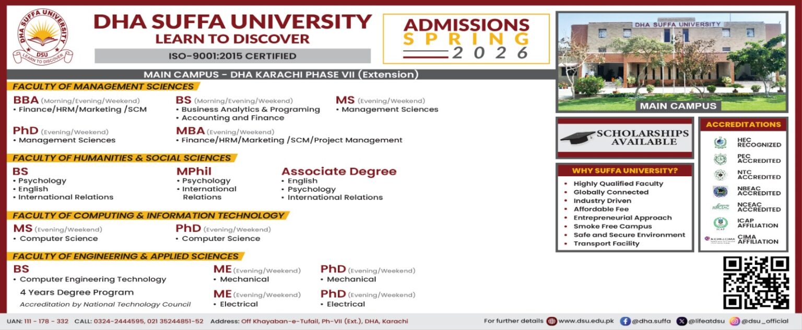
Task: Click the PEC Accredited logo
Action: (x=721, y=158)
